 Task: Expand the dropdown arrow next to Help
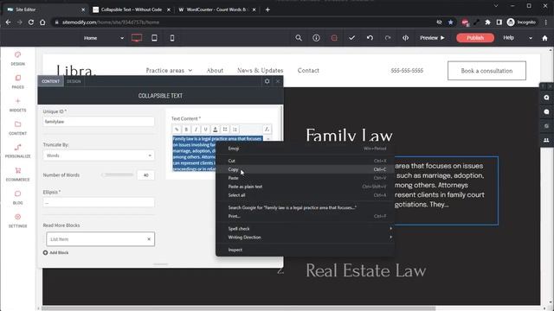click(x=531, y=38)
